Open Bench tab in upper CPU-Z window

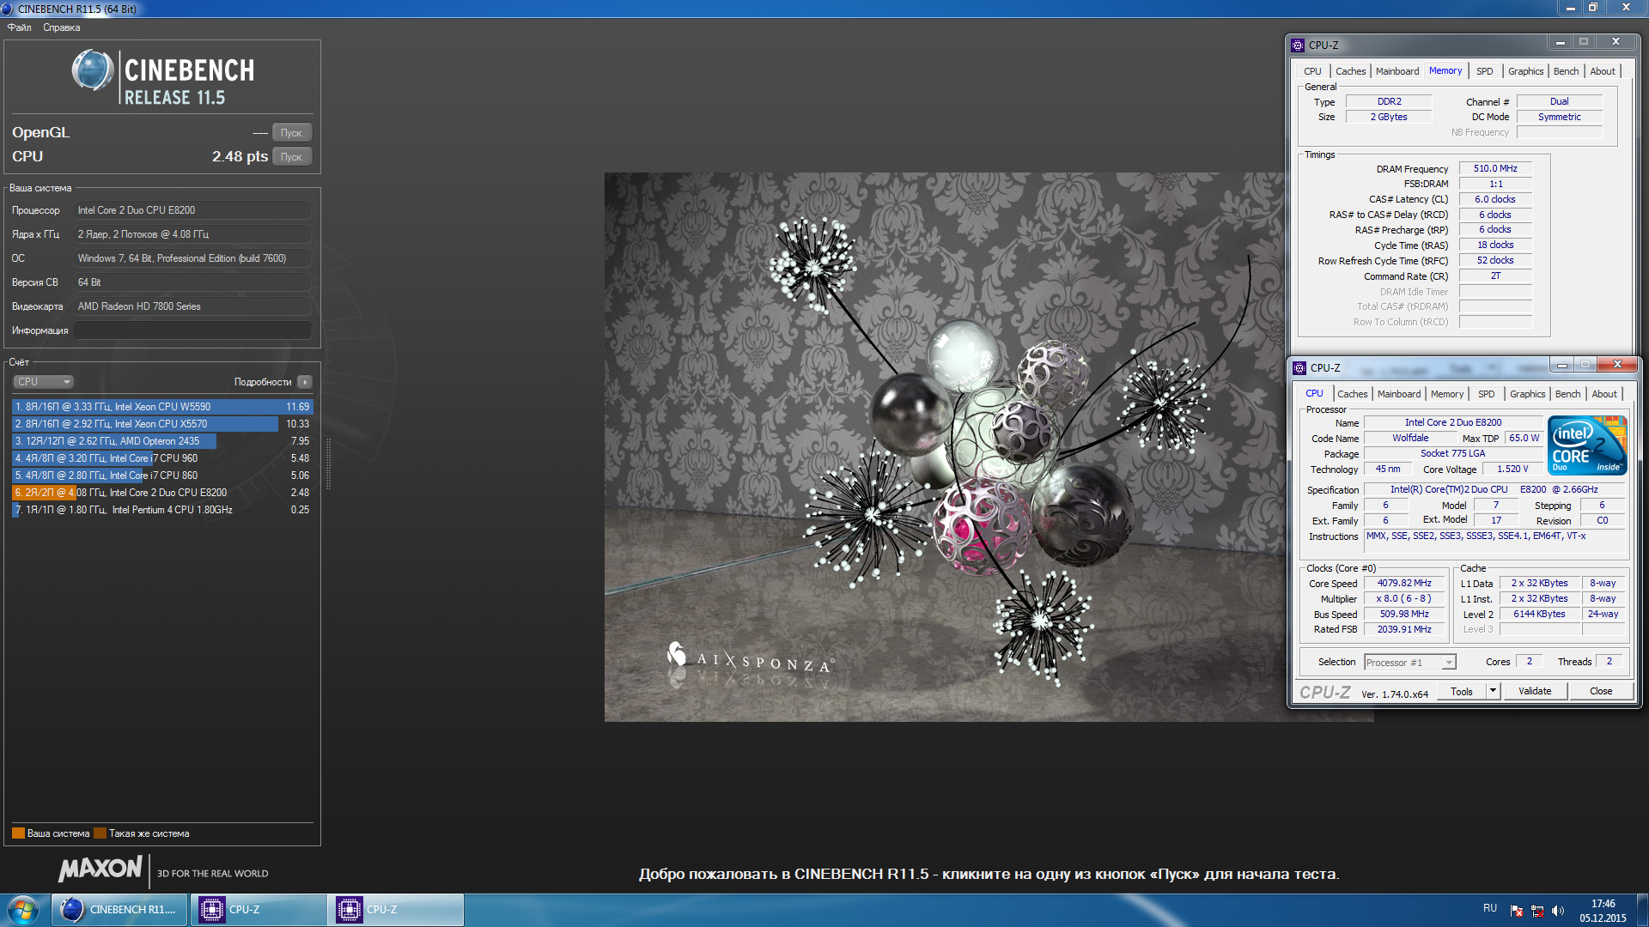pyautogui.click(x=1567, y=71)
